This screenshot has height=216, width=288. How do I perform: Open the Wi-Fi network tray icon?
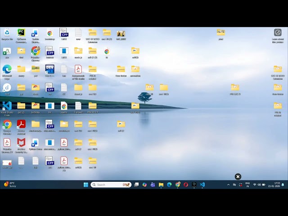click(x=255, y=184)
